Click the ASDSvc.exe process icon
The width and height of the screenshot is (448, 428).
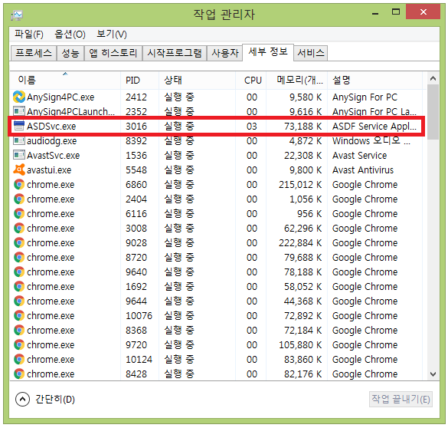19,126
